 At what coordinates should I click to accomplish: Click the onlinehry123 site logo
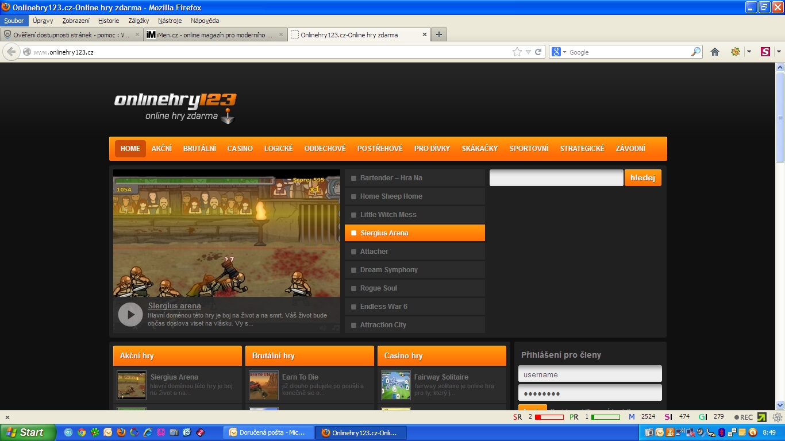pyautogui.click(x=175, y=107)
